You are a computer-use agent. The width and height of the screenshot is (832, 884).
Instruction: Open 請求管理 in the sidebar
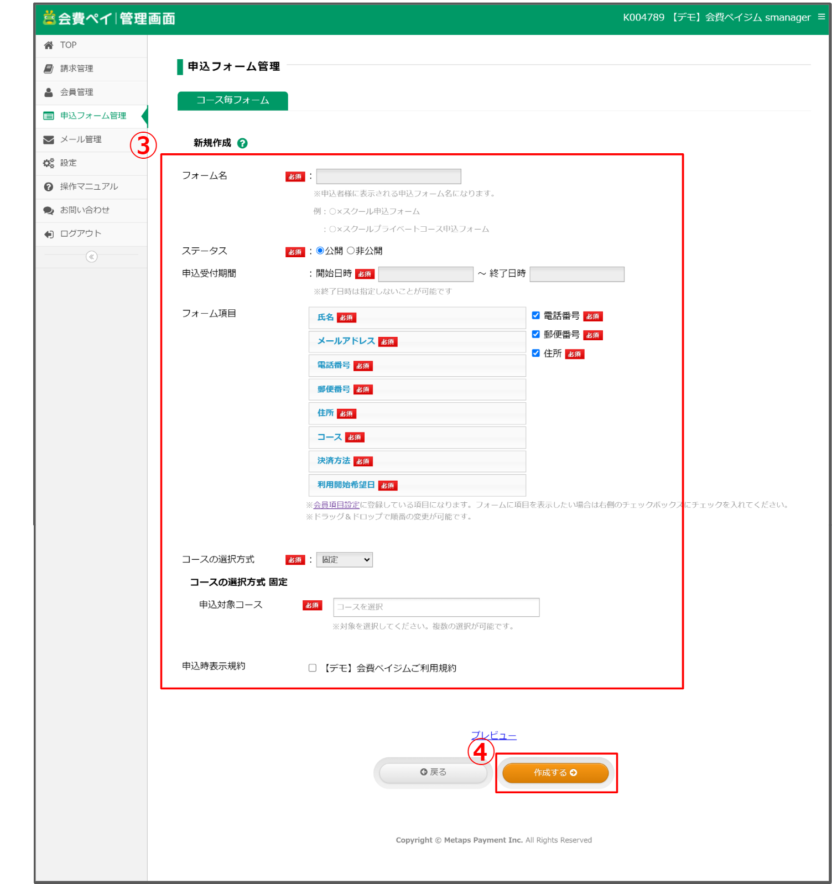92,69
